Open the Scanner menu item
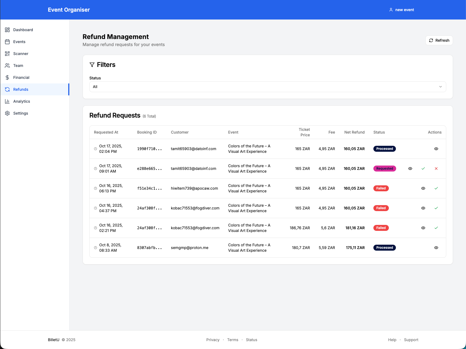 coord(35,54)
